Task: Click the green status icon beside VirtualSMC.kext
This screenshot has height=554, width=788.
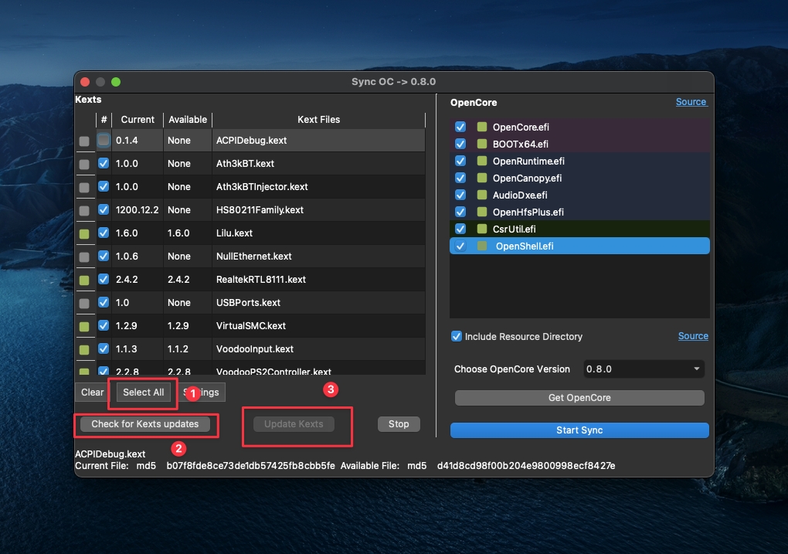Action: click(84, 326)
